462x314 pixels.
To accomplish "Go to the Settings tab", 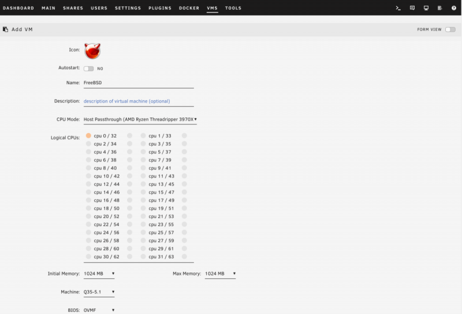I will 128,8.
